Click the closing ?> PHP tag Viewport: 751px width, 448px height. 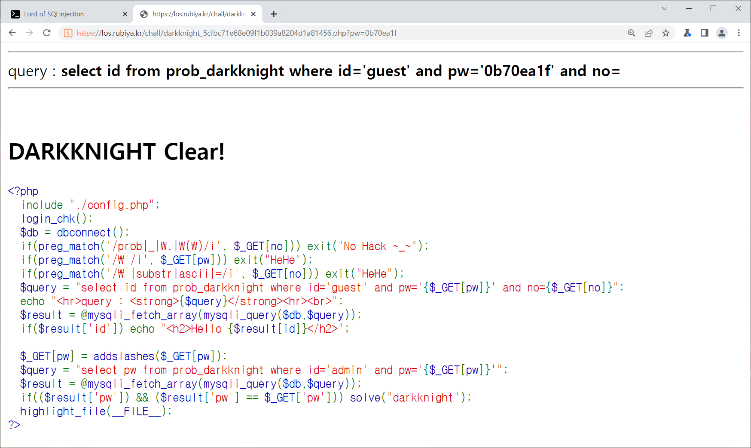pos(14,425)
